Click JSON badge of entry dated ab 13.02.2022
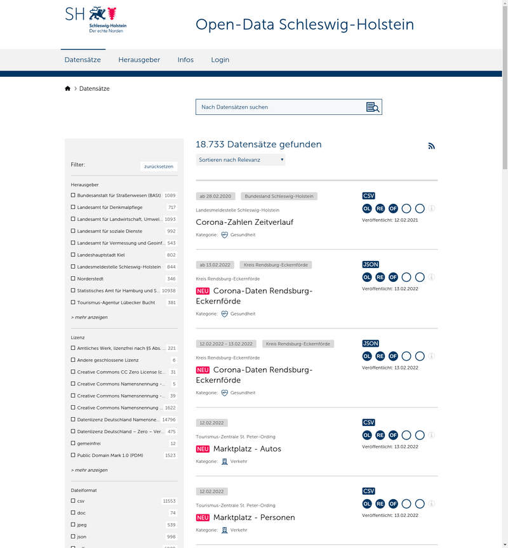Image resolution: width=508 pixels, height=548 pixels. click(371, 265)
